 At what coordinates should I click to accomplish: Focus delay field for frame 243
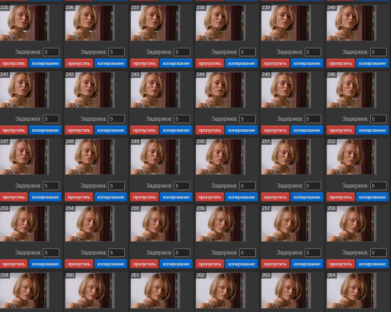(182, 119)
